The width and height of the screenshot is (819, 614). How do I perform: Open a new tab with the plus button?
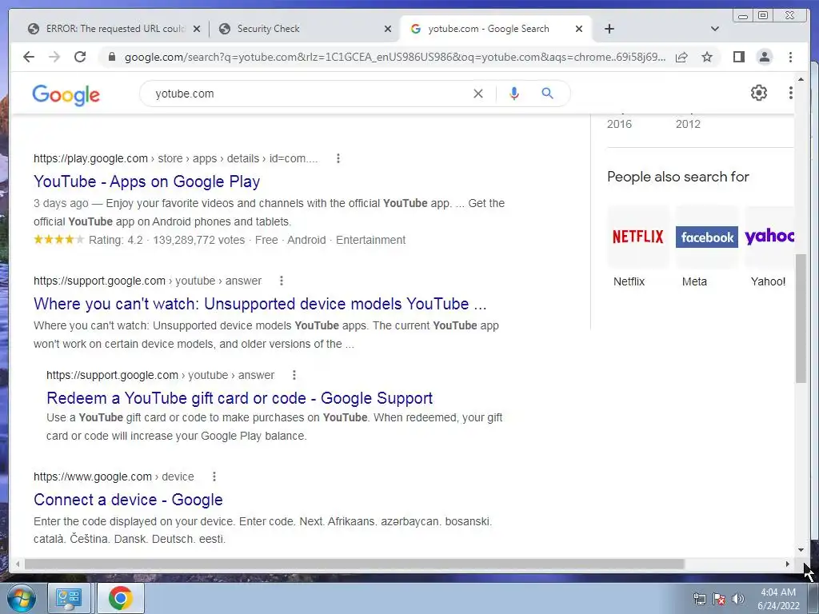[609, 29]
